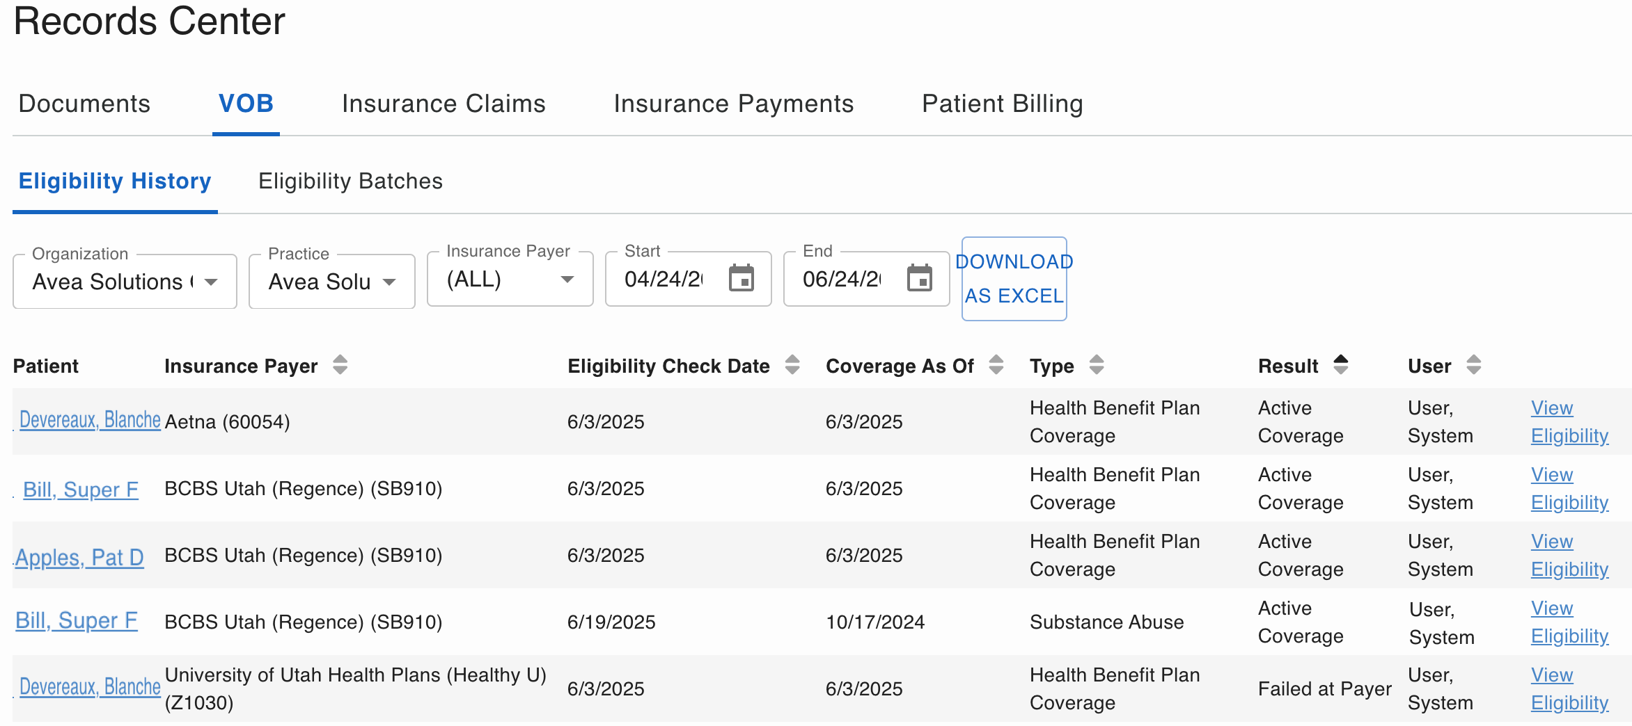
Task: Open Bill, Super F with 6/3/2025 check date
Action: tap(81, 490)
